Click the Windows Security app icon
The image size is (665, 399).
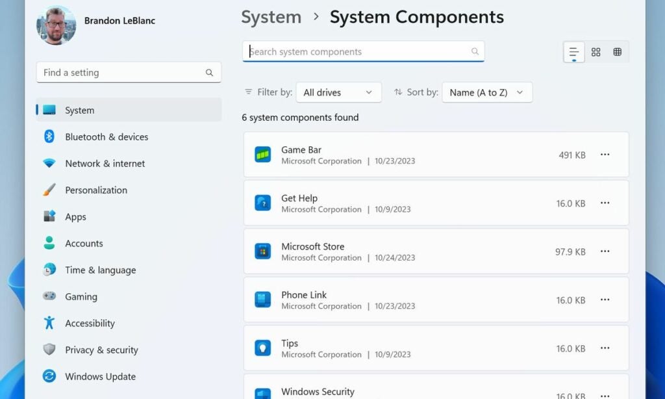click(262, 394)
